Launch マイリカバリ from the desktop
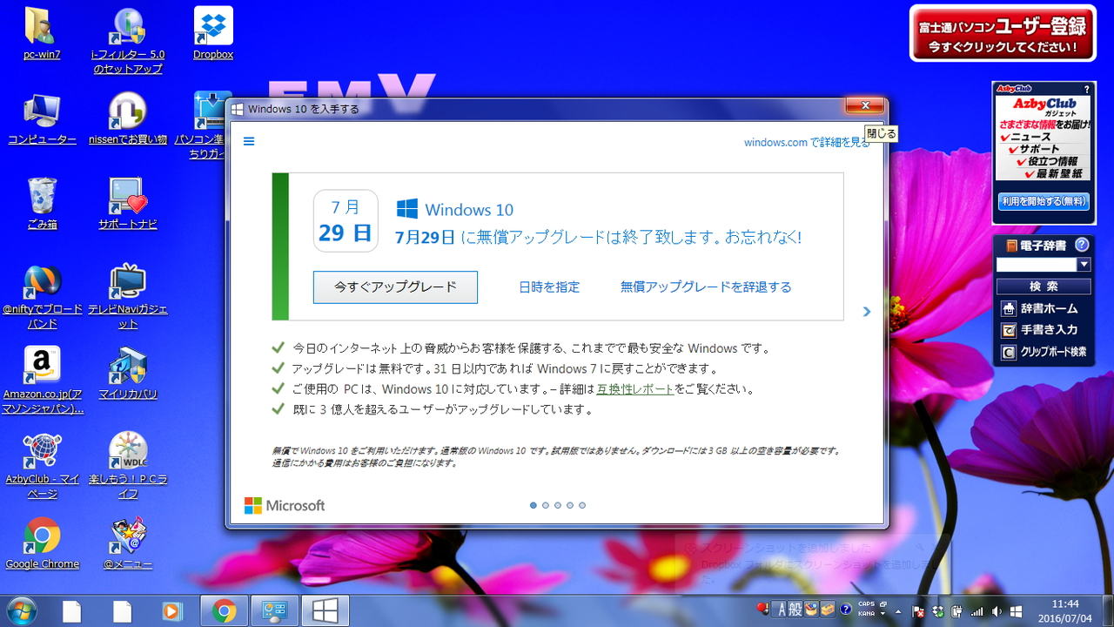Image resolution: width=1114 pixels, height=627 pixels. coord(128,366)
